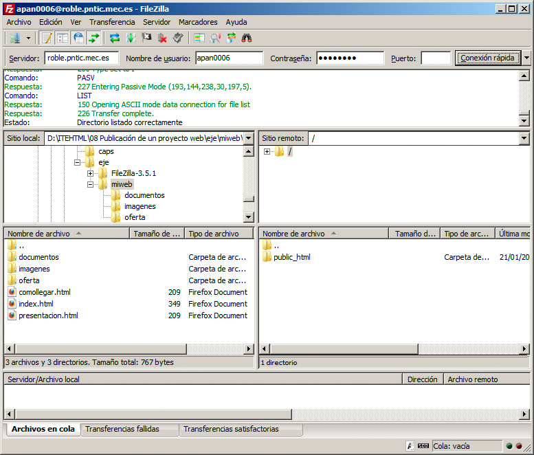Viewport: 534px width, 455px height.
Task: Open the Site Manager icon
Action: pyautogui.click(x=15, y=38)
